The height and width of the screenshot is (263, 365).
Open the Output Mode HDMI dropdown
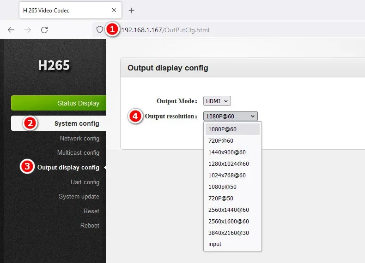click(x=217, y=101)
